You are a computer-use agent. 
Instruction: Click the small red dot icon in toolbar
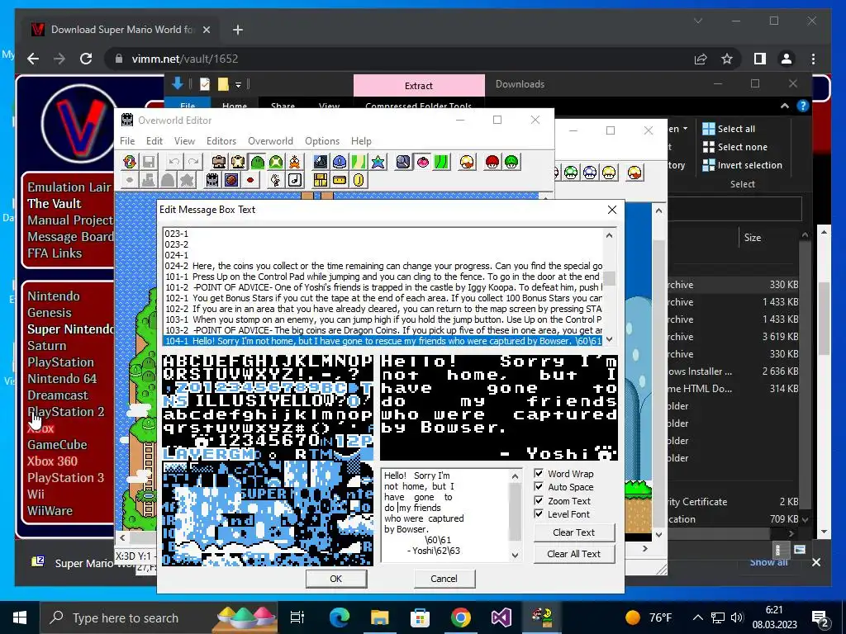[x=250, y=180]
